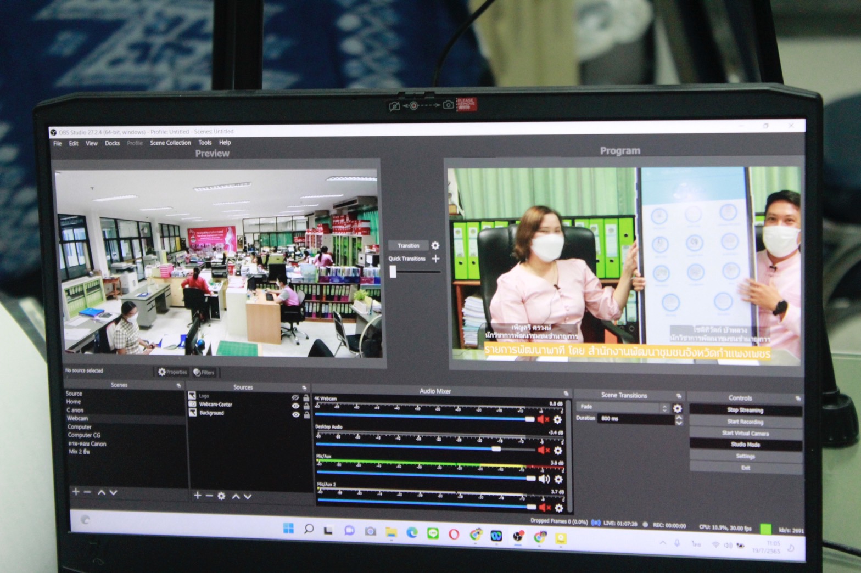This screenshot has width=861, height=573.
Task: Unmute the 4K Webcam audio
Action: pyautogui.click(x=543, y=419)
